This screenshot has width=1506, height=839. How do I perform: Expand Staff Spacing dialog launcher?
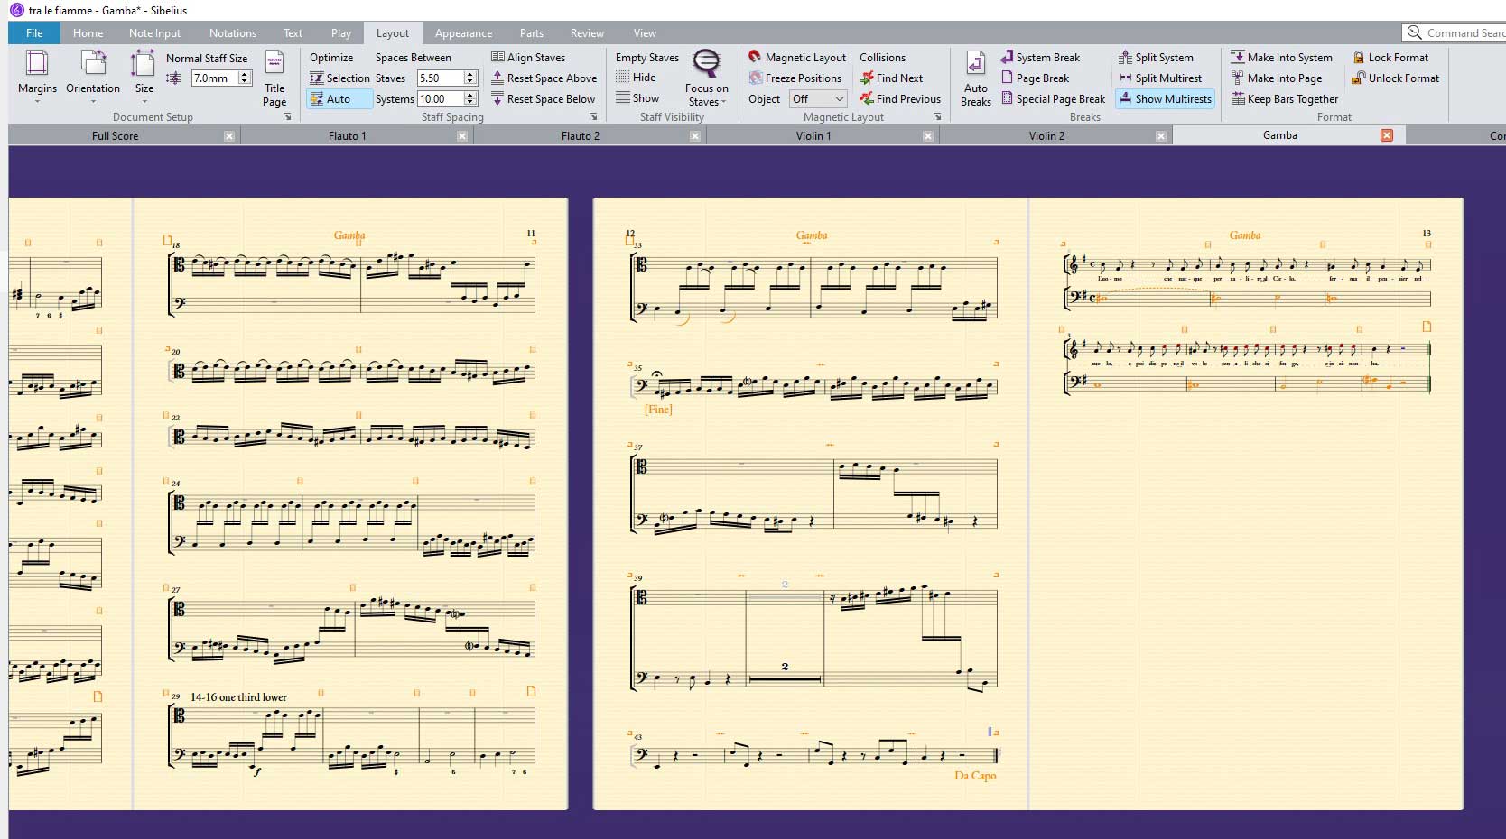(593, 117)
